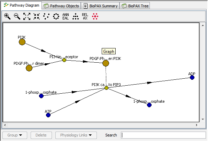Apply the random scattered-dots layout icon
The image size is (208, 141).
pos(46,16)
